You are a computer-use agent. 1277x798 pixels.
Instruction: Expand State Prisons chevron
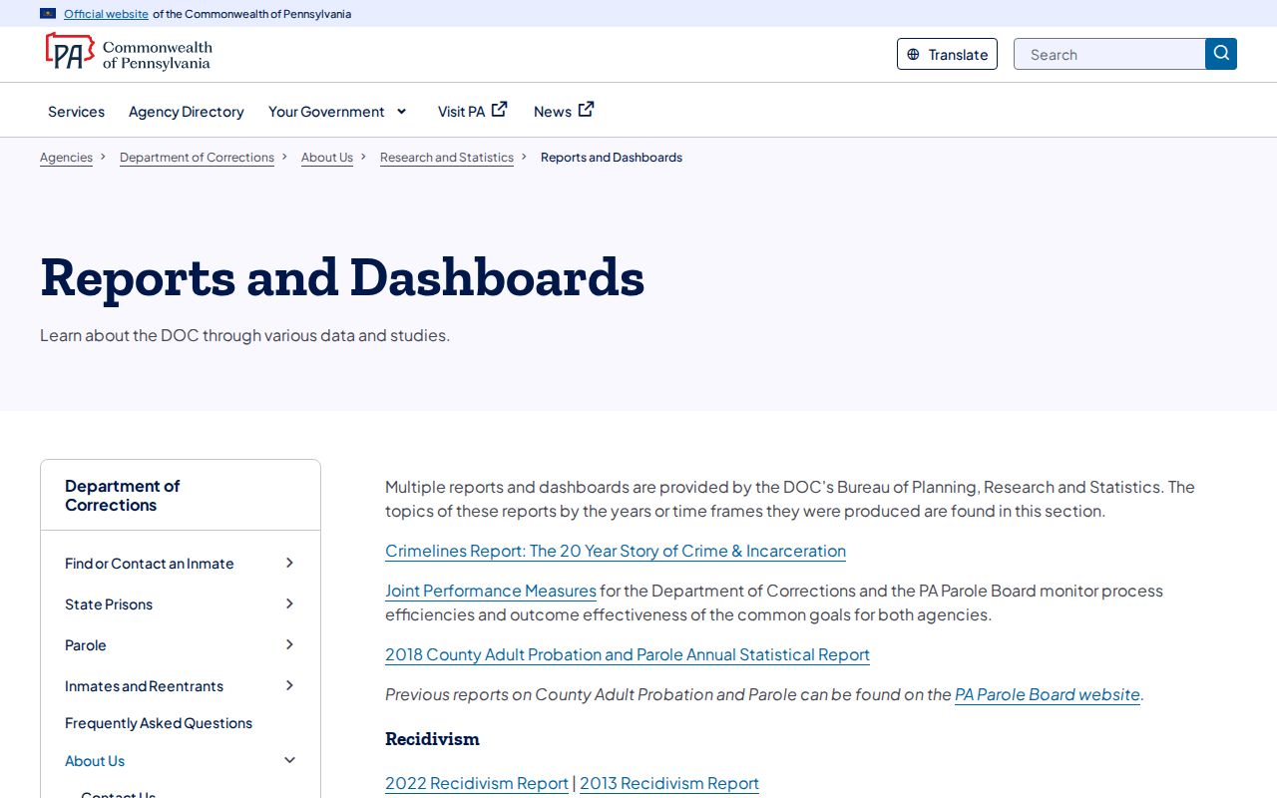tap(289, 603)
